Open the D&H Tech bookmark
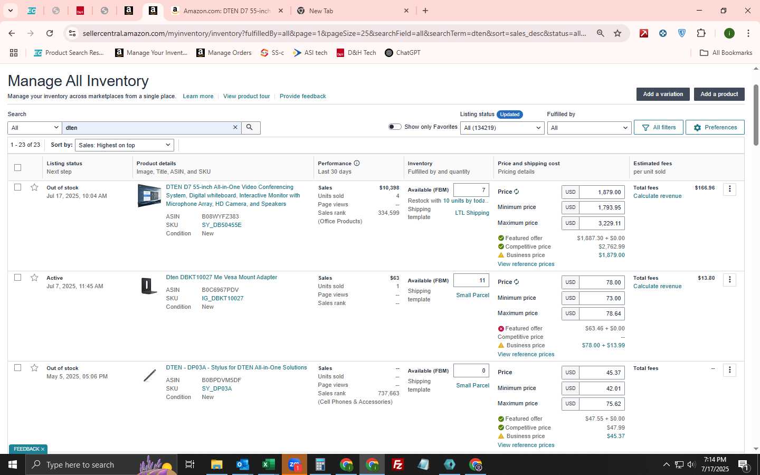This screenshot has width=760, height=475. tap(356, 53)
